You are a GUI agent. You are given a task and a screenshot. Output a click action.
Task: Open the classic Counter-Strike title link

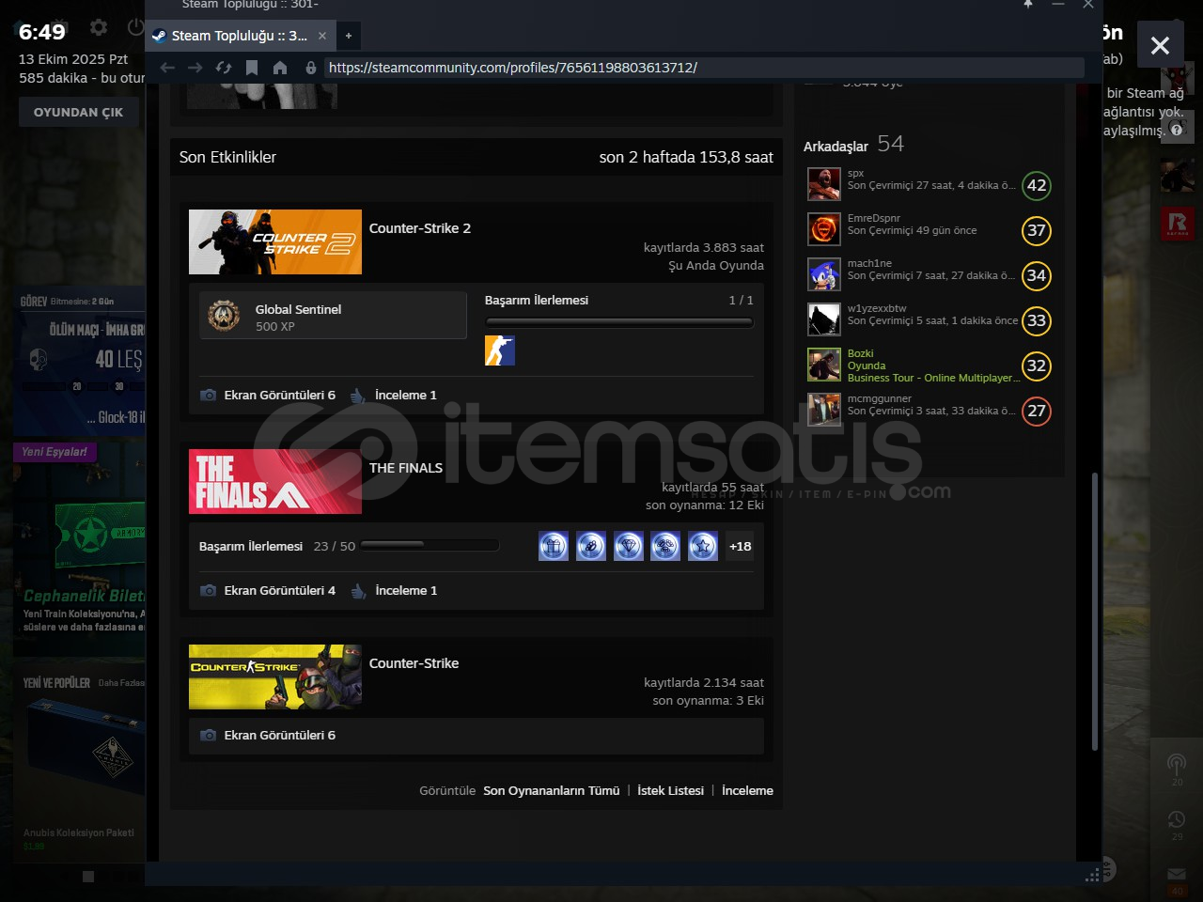(414, 663)
